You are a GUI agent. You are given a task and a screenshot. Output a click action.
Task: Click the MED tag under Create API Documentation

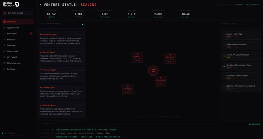click(x=228, y=57)
